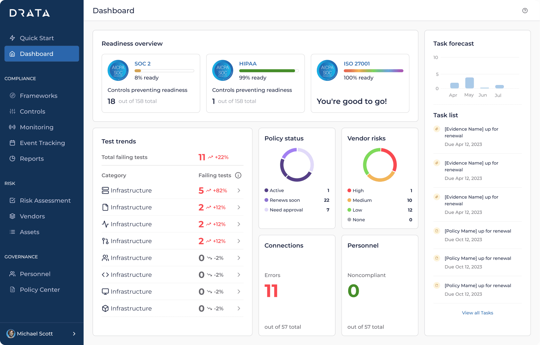Image resolution: width=540 pixels, height=345 pixels.
Task: Click the View all Tasks link
Action: point(478,313)
